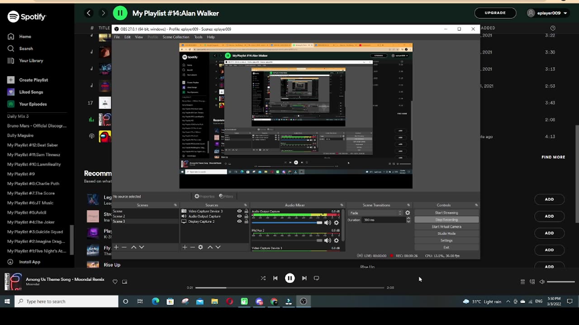Image resolution: width=579 pixels, height=325 pixels.
Task: Pause playback with green button in Spotify header
Action: coord(120,13)
